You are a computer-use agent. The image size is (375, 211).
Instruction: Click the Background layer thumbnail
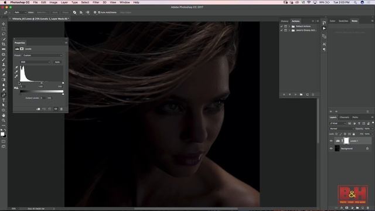[337, 148]
